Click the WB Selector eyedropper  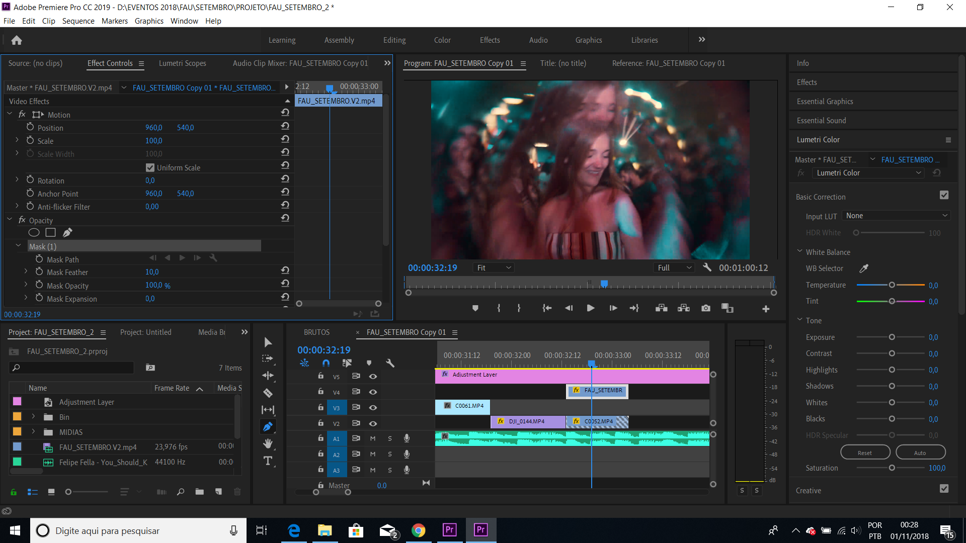864,268
